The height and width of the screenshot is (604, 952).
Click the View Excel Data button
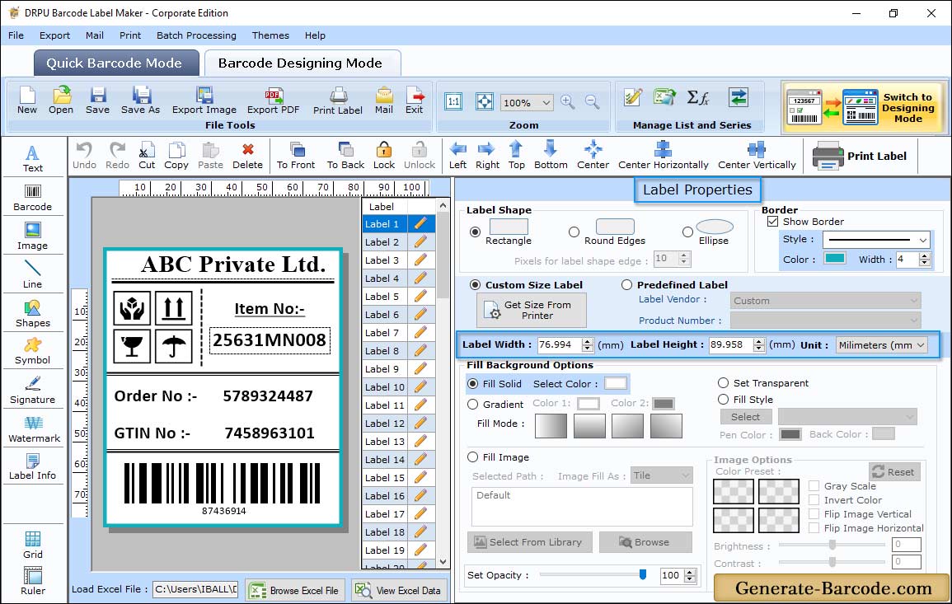tap(399, 590)
